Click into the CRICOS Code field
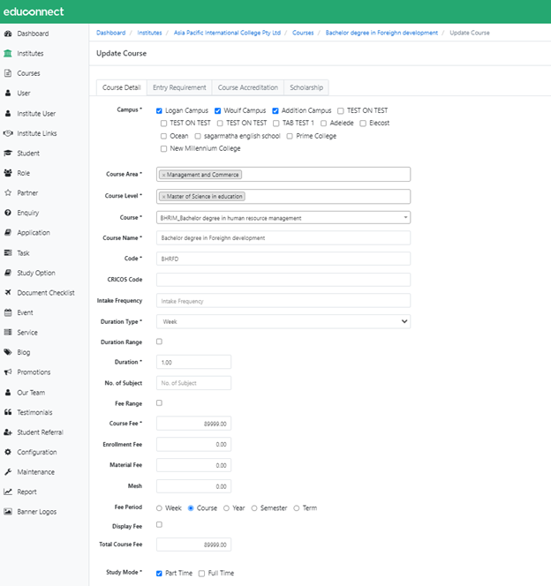This screenshot has width=551, height=586. pos(283,280)
